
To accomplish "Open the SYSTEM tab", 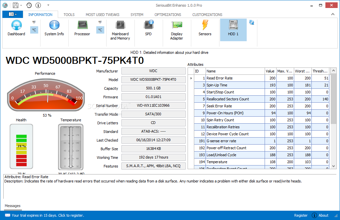I will pyautogui.click(x=137, y=15).
